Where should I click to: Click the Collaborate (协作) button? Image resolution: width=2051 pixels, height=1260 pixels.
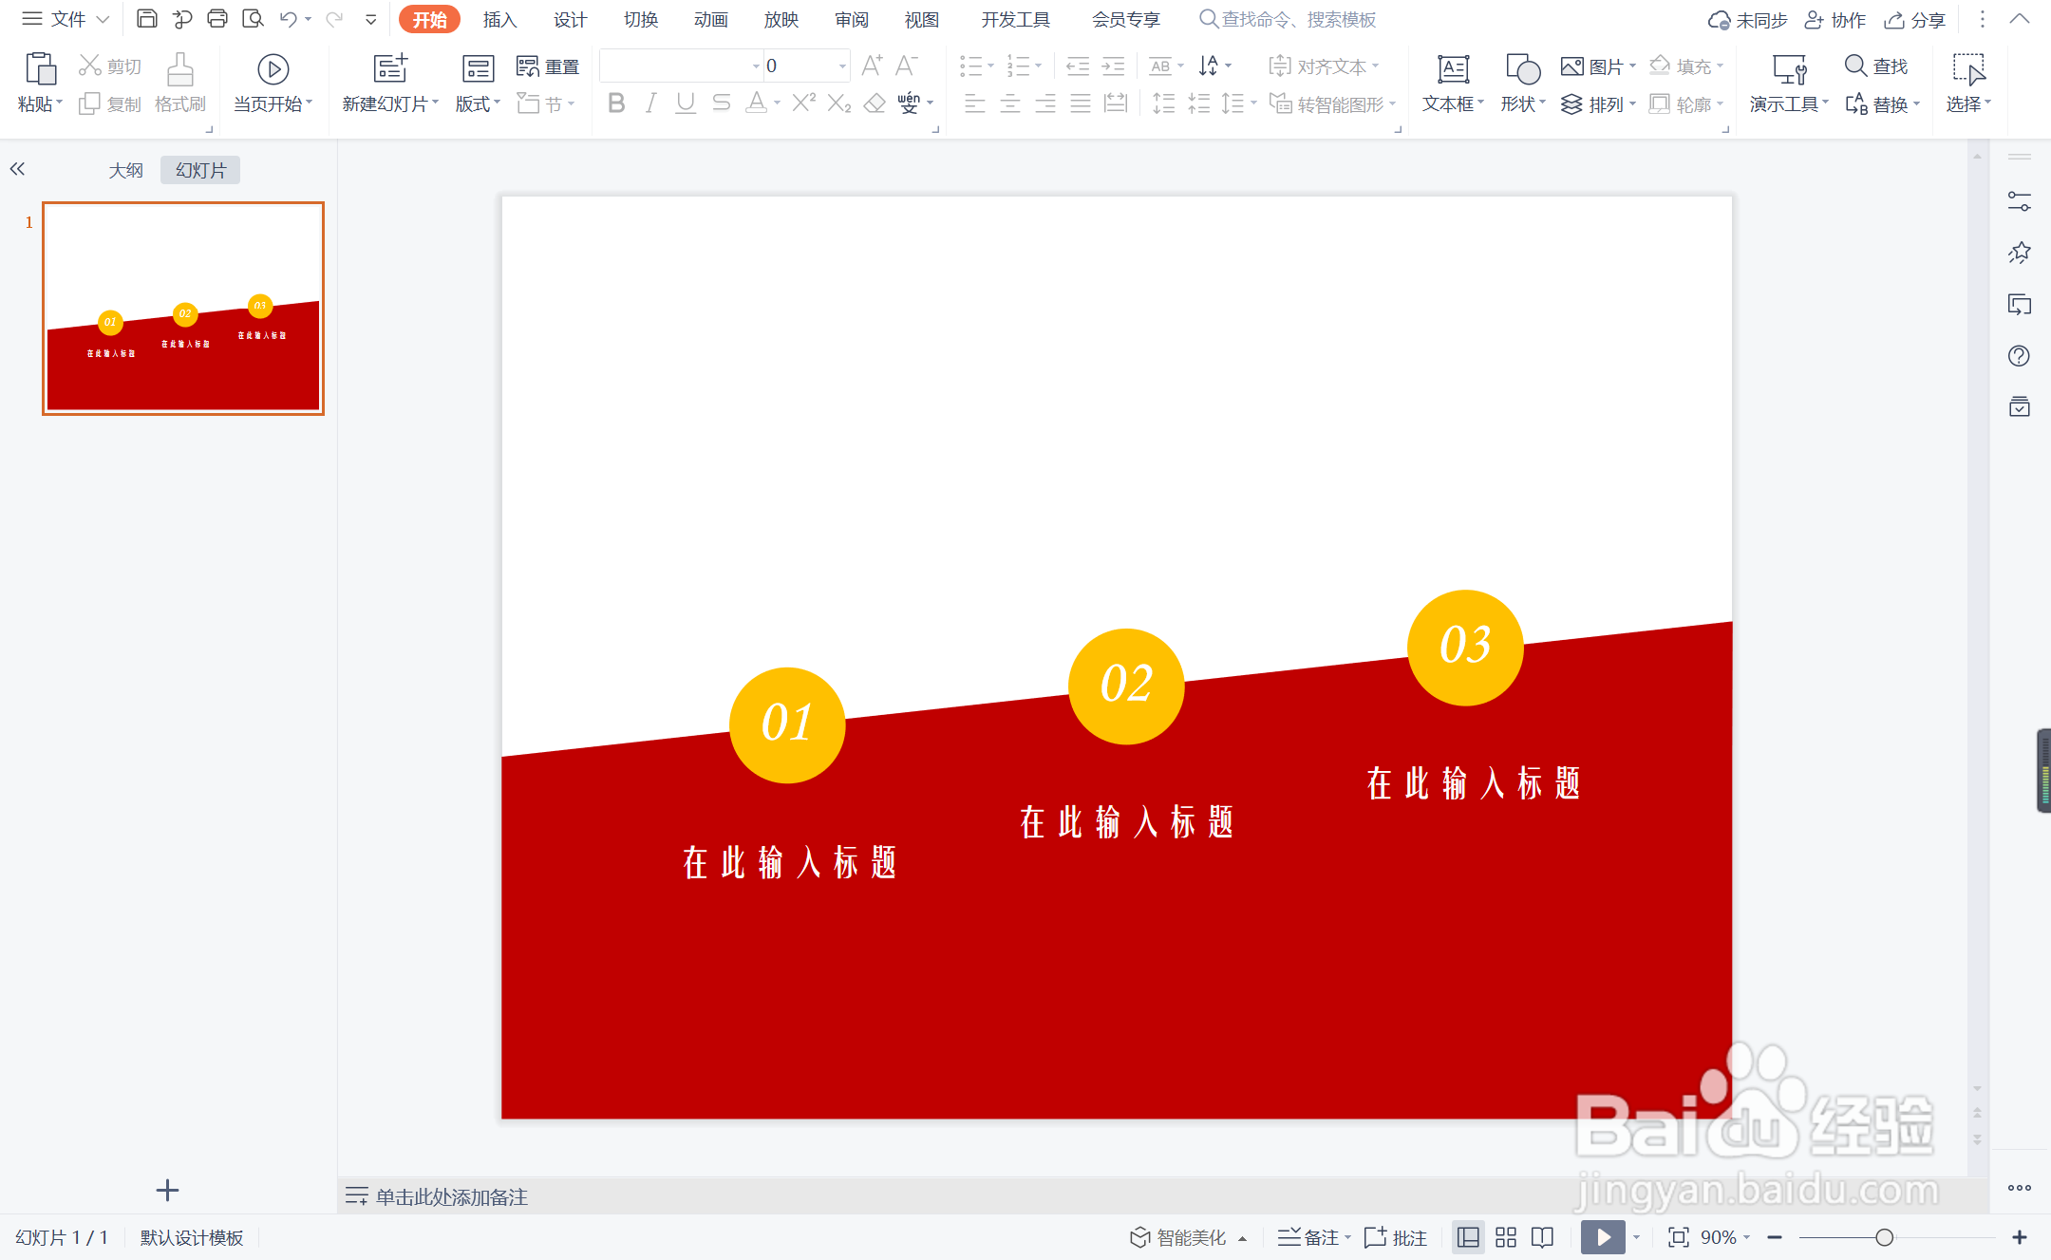[x=1835, y=20]
